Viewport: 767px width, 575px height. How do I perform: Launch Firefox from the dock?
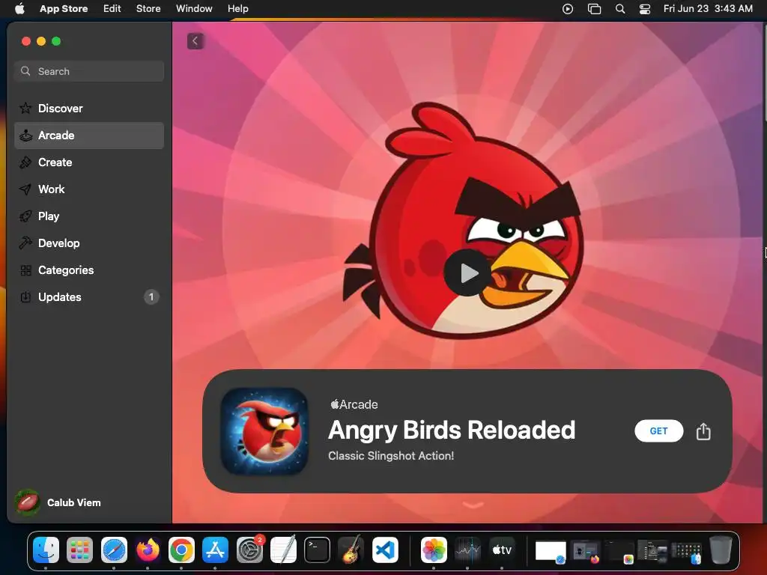click(148, 550)
